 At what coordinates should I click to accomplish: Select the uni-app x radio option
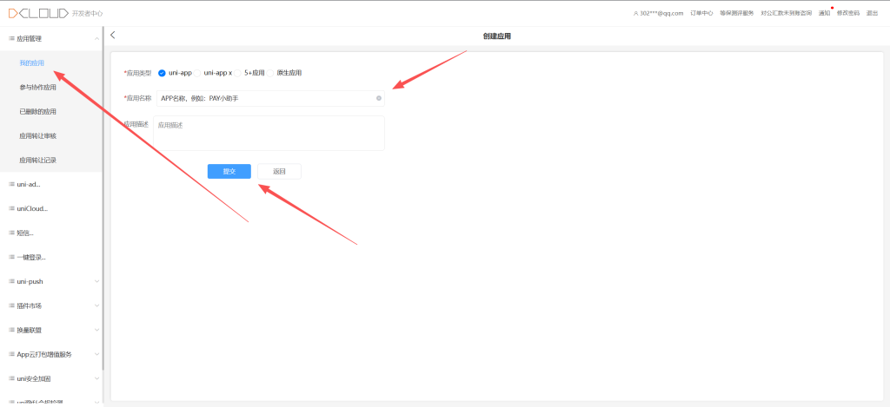coord(197,73)
